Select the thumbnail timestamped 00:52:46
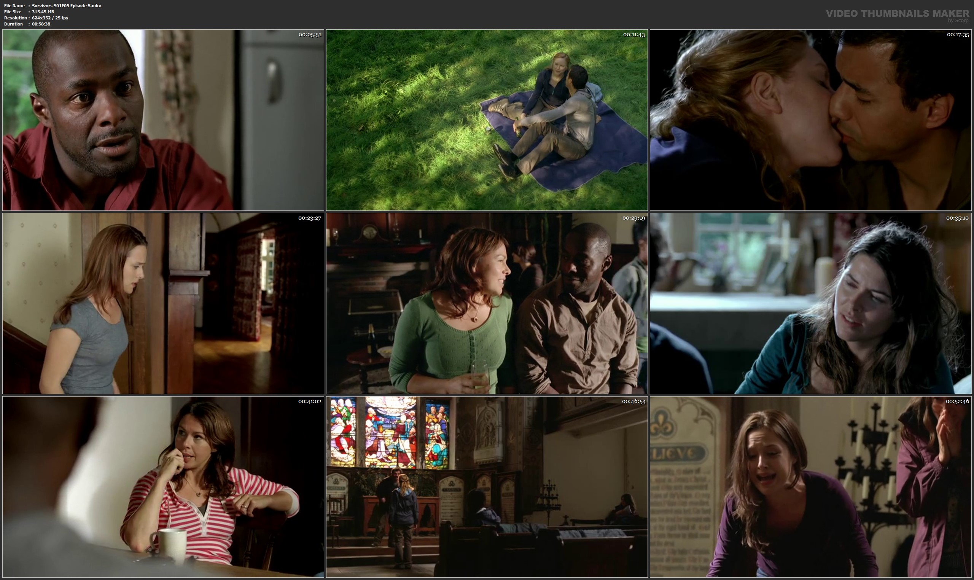 point(811,487)
